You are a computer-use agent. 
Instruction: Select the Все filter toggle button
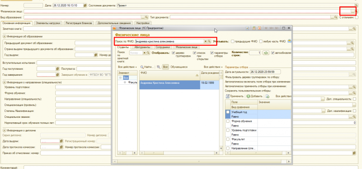(x=165, y=67)
